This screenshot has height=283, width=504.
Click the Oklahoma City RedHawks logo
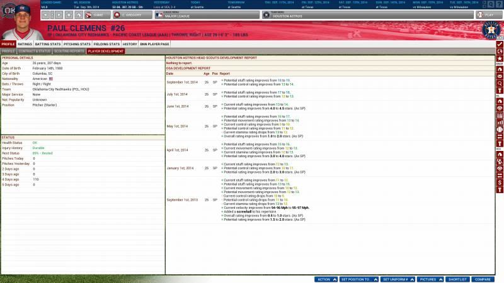point(8,11)
